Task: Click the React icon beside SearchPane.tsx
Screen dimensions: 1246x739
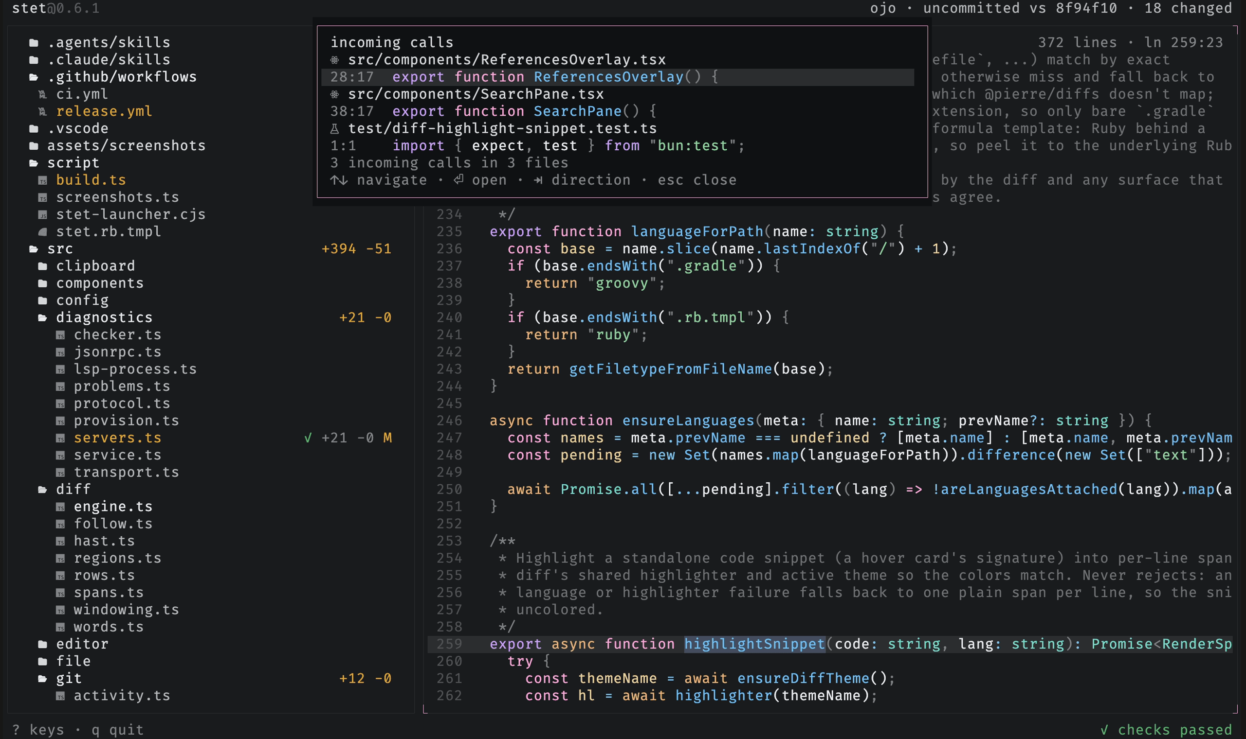Action: tap(335, 94)
